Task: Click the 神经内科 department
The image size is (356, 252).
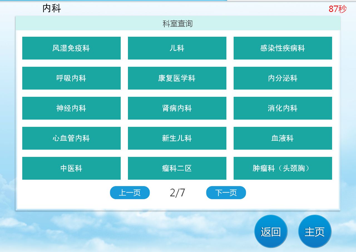Action: click(x=71, y=108)
